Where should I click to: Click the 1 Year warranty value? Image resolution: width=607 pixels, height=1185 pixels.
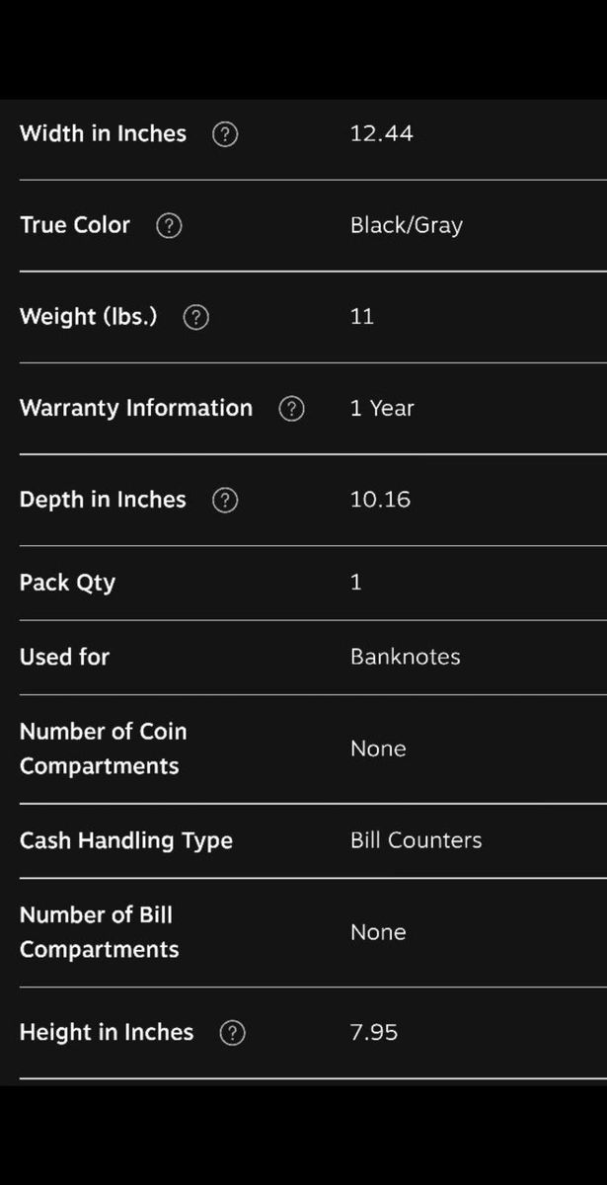tap(381, 408)
